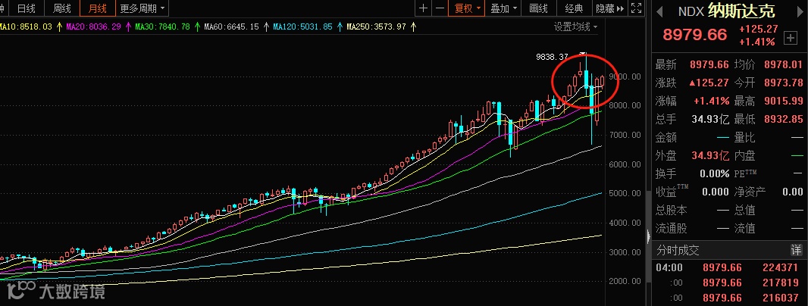Click 隐藏 to hide side panel
This screenshot has width=808, height=306.
[x=610, y=8]
